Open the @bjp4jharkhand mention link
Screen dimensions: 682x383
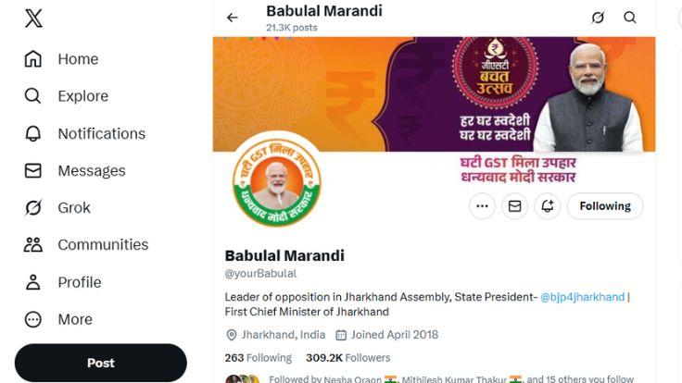[x=582, y=297]
